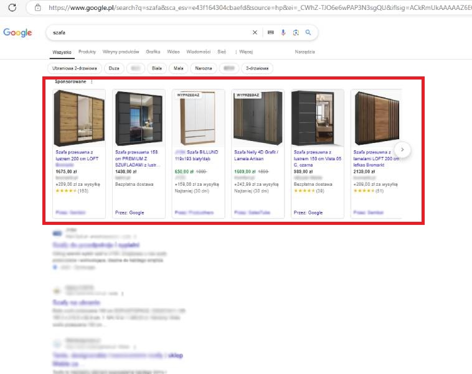Click the sale price 650,00 zł
Viewport: 472px width, 374px height.
[x=184, y=171]
